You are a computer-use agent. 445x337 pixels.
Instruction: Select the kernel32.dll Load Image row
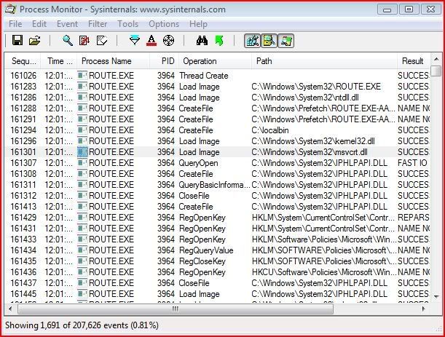coord(217,141)
